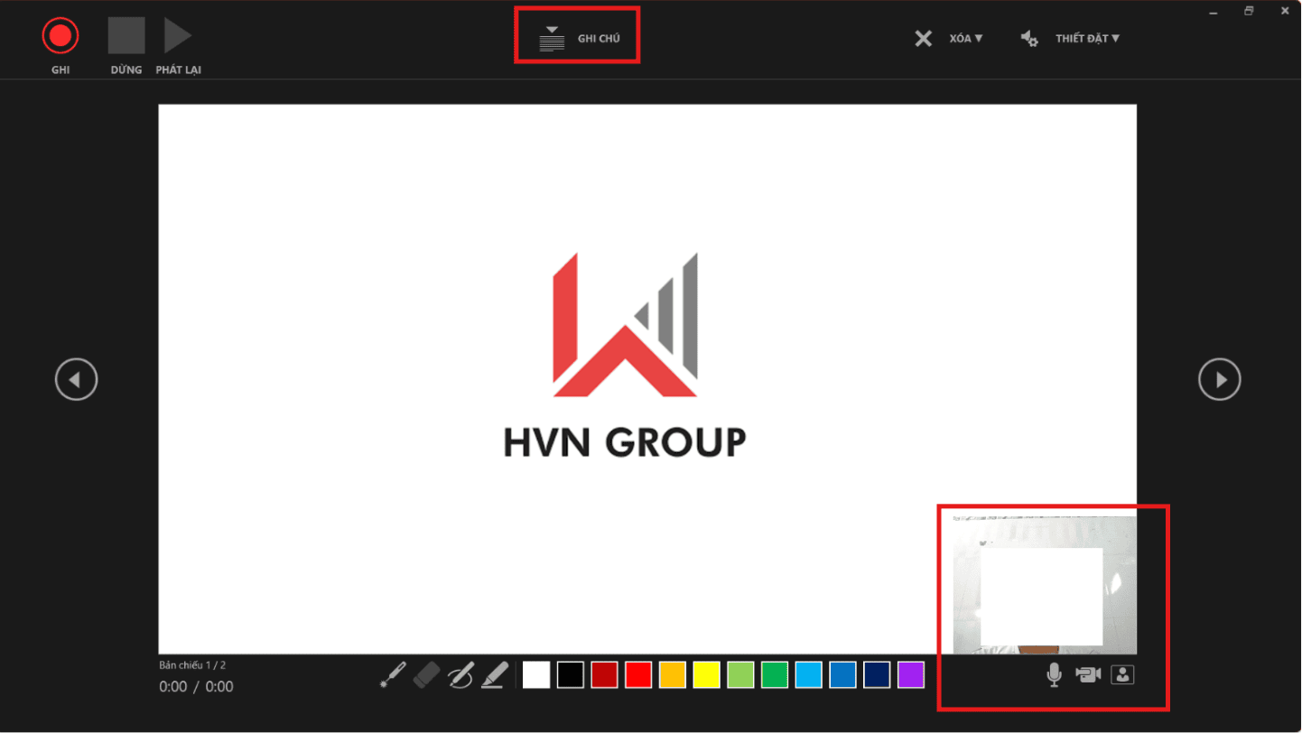Screen dimensions: 1302x733
Task: Pick the white ink color
Action: (x=536, y=674)
